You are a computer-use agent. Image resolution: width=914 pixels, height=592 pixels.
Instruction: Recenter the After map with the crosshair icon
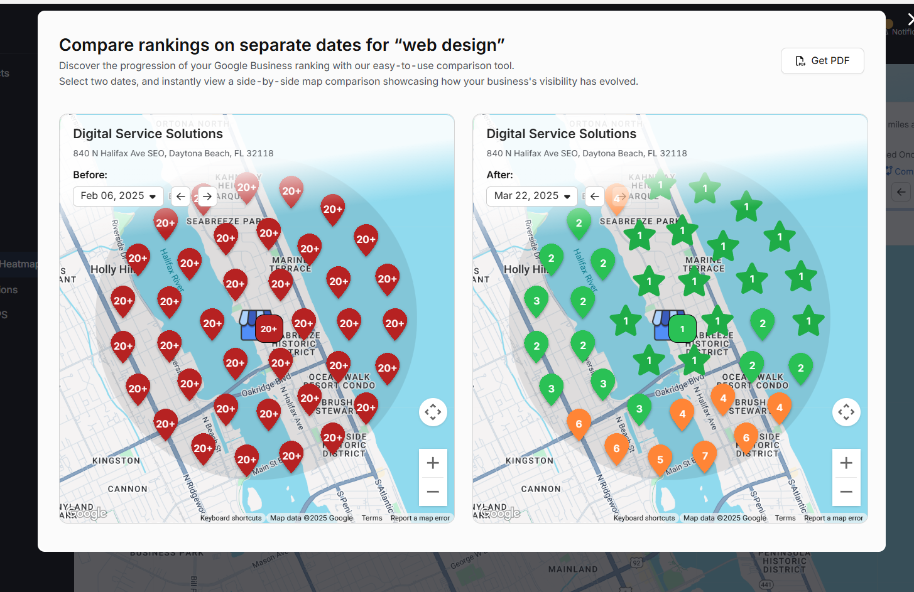point(846,412)
